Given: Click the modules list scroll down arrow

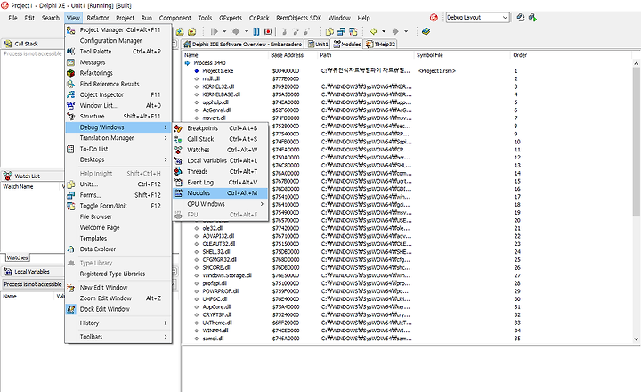Looking at the screenshot, I should tap(636, 339).
